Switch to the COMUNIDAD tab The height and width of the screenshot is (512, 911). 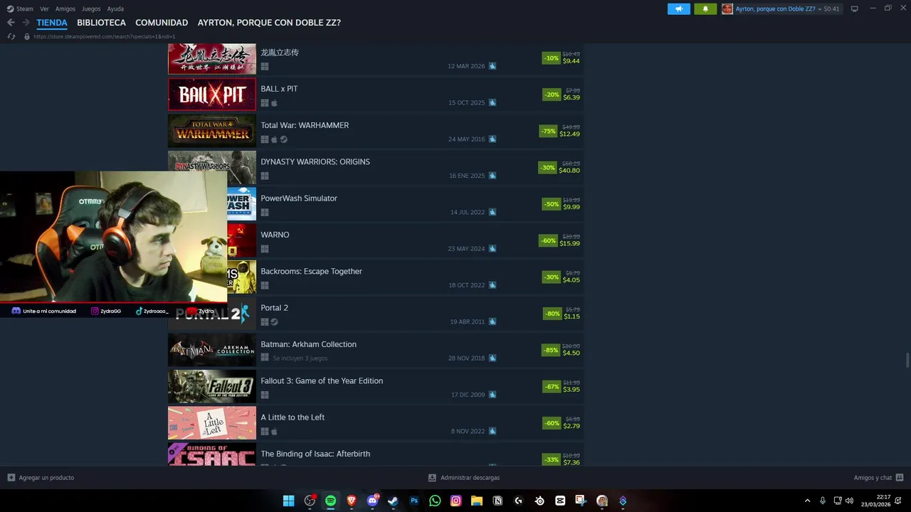[162, 23]
